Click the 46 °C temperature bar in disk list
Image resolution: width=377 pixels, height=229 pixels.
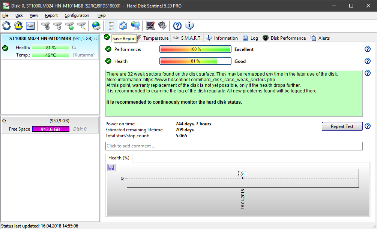(x=51, y=55)
